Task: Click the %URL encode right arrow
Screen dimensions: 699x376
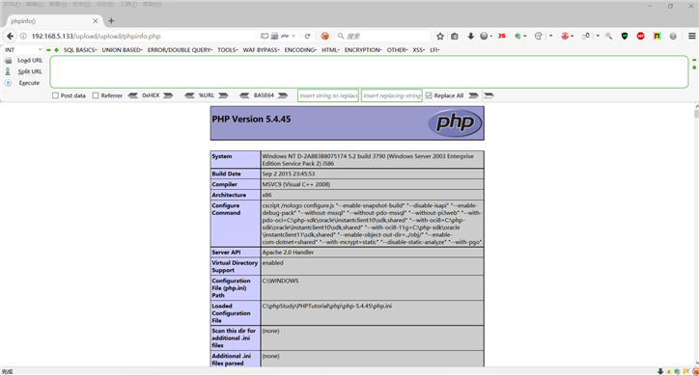Action: pos(223,95)
